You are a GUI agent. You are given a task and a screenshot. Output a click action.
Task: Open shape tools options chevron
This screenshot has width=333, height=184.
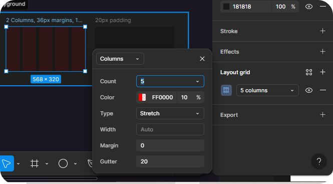tap(75, 163)
